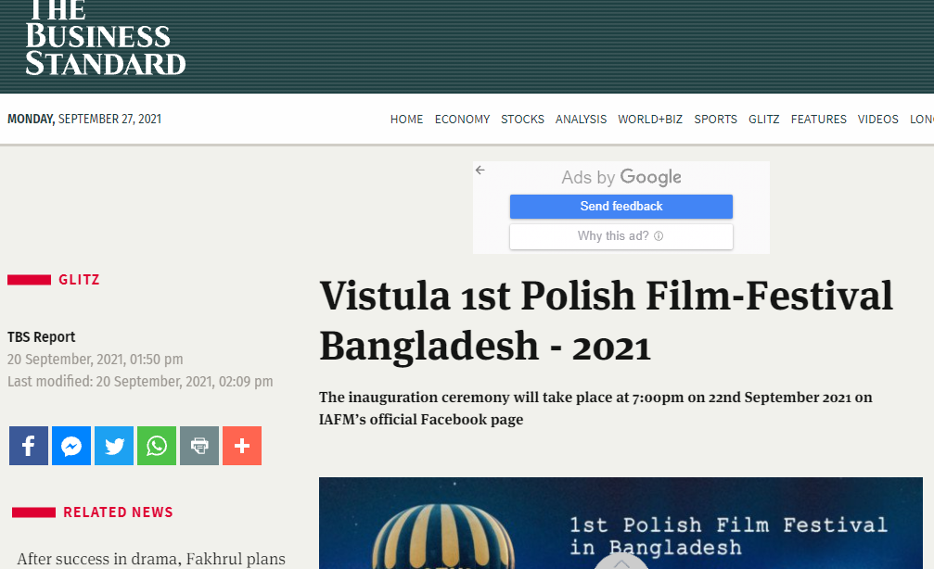Share via Messenger icon

[71, 446]
